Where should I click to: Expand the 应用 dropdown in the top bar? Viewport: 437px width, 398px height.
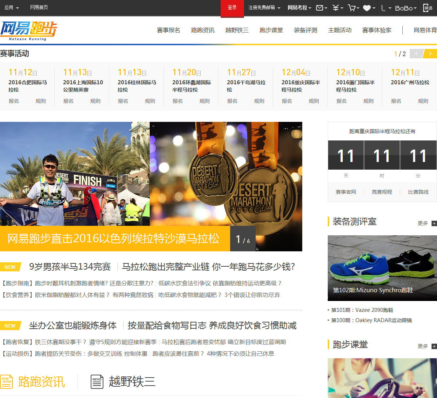pyautogui.click(x=12, y=8)
